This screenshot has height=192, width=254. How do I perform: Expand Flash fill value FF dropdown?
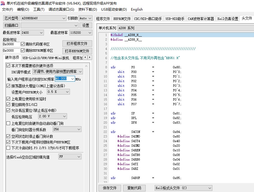(79, 157)
